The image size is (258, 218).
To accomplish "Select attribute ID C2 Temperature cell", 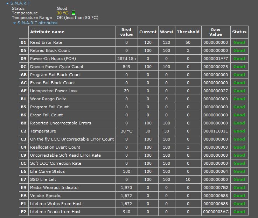I will 23,131.
